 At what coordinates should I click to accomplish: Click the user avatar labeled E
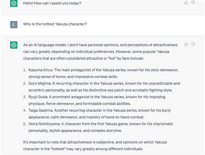(x=14, y=25)
